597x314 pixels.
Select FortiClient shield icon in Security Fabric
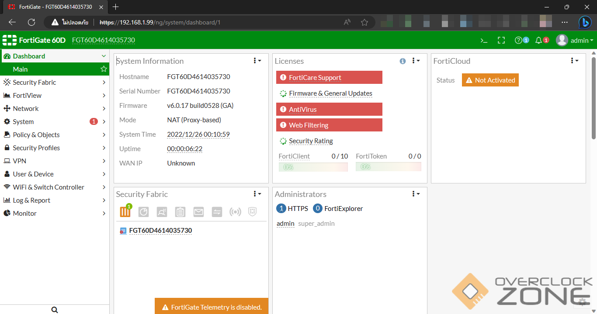click(x=252, y=212)
